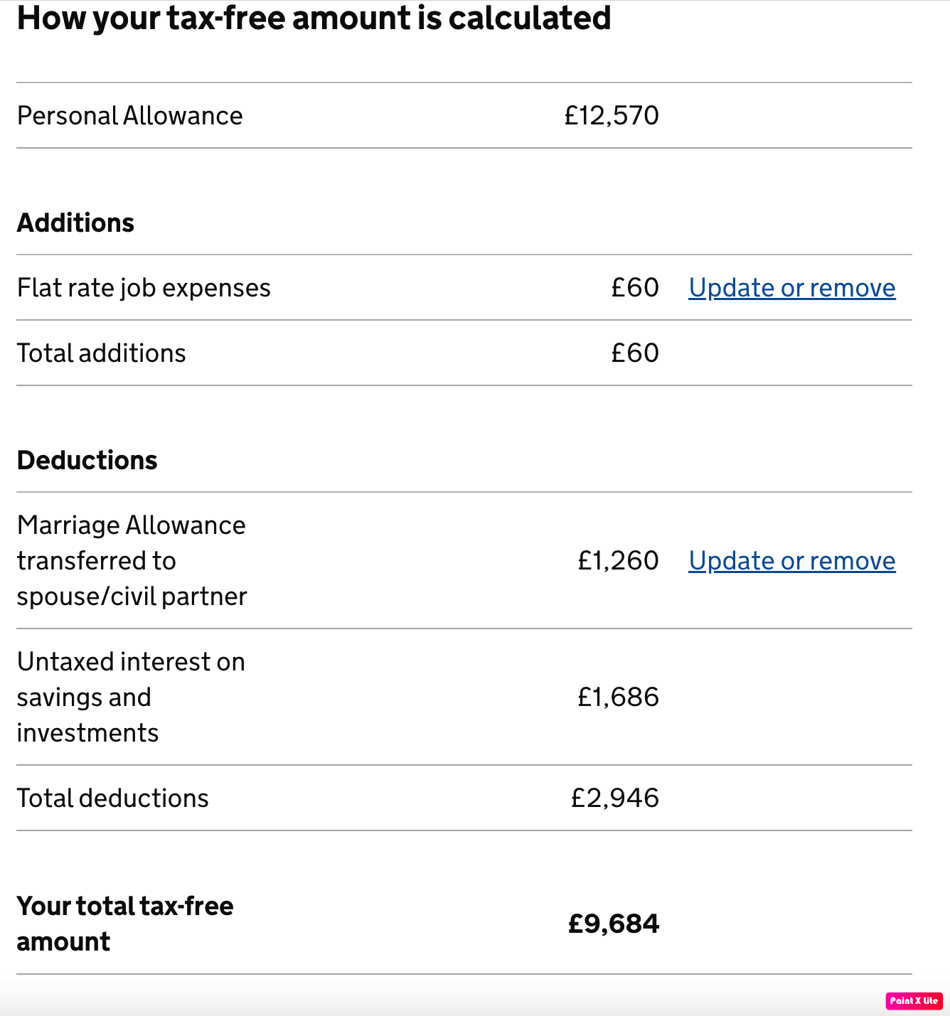Screen dimensions: 950x1016
Task: Click the 'Flat rate job expenses' label
Action: [144, 288]
